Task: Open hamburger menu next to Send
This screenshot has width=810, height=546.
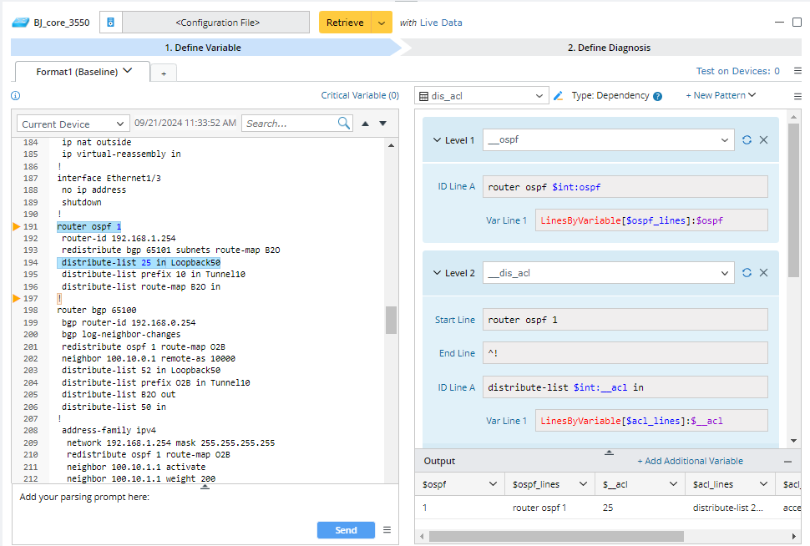Action: click(387, 529)
